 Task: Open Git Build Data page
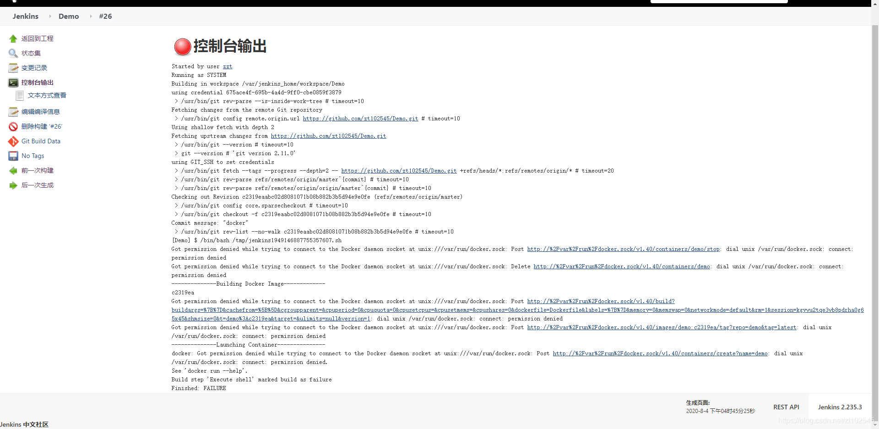pyautogui.click(x=41, y=141)
